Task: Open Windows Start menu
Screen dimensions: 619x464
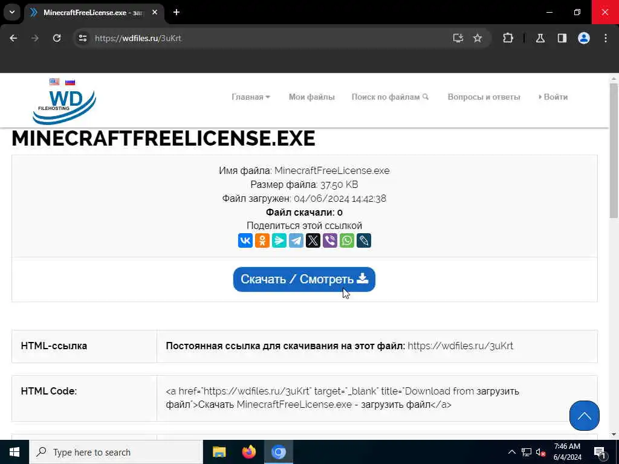Action: 15,452
